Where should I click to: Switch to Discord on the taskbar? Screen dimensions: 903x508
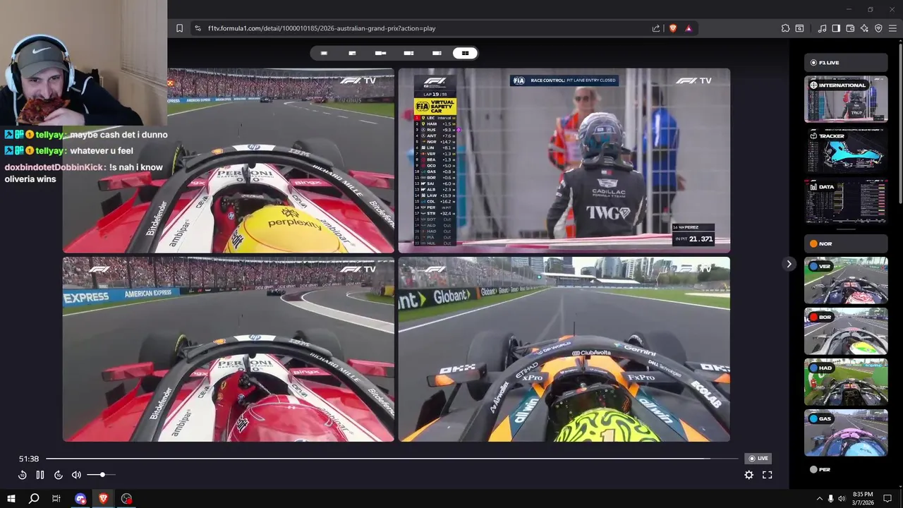[80, 498]
